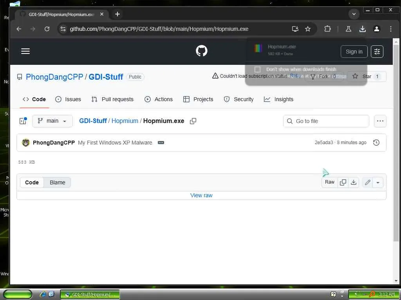
Task: Download raw file icon
Action: point(354,182)
